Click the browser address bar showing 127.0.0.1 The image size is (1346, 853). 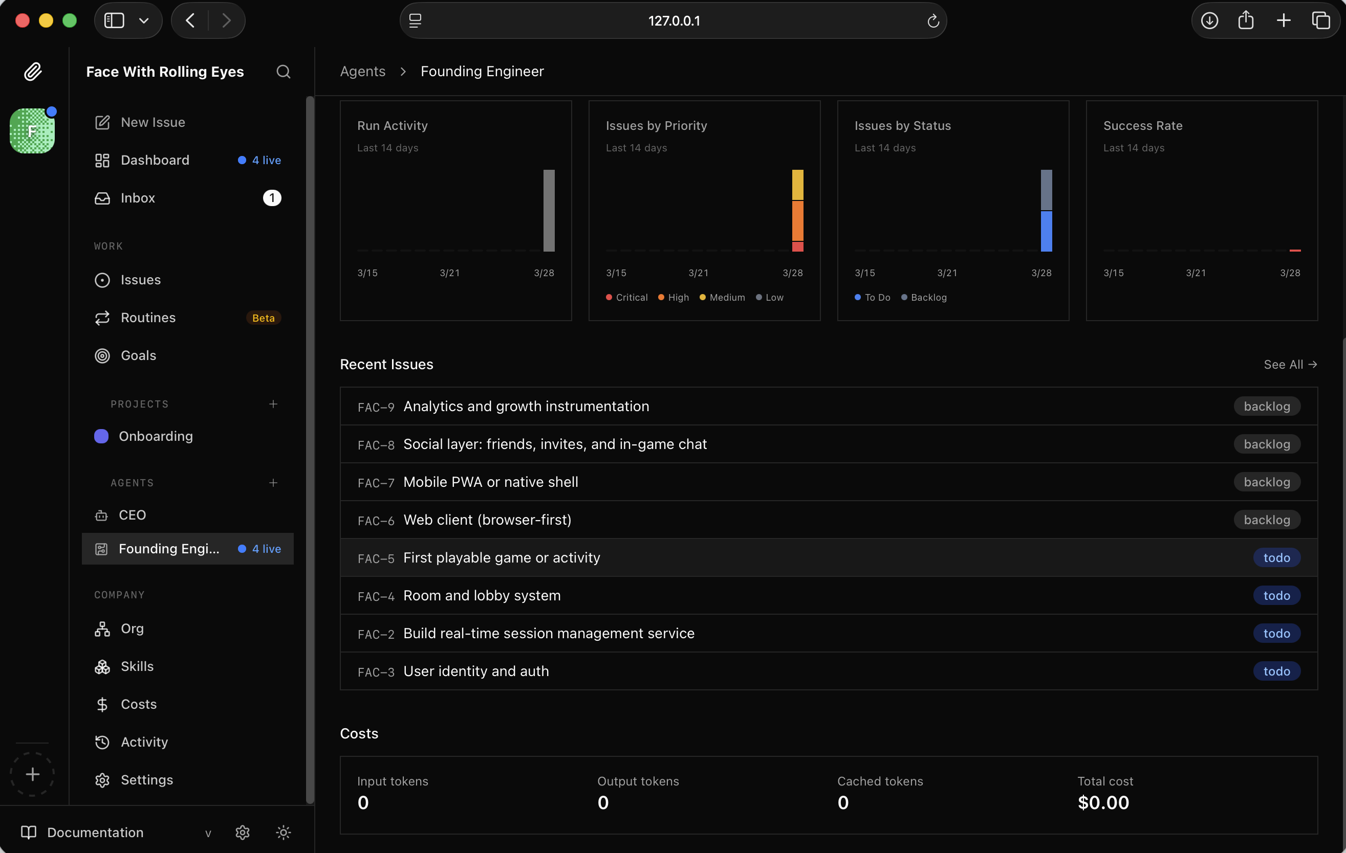[673, 20]
